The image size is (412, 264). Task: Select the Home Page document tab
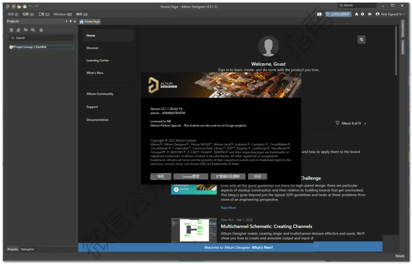click(x=90, y=21)
